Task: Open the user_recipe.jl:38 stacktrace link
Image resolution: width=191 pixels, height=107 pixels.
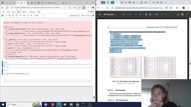Action: 81,31
